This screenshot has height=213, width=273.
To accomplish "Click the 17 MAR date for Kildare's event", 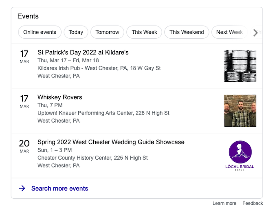I will 24,57.
